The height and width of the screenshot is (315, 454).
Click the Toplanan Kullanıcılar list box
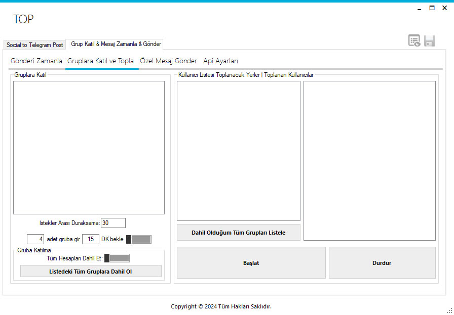(369, 161)
